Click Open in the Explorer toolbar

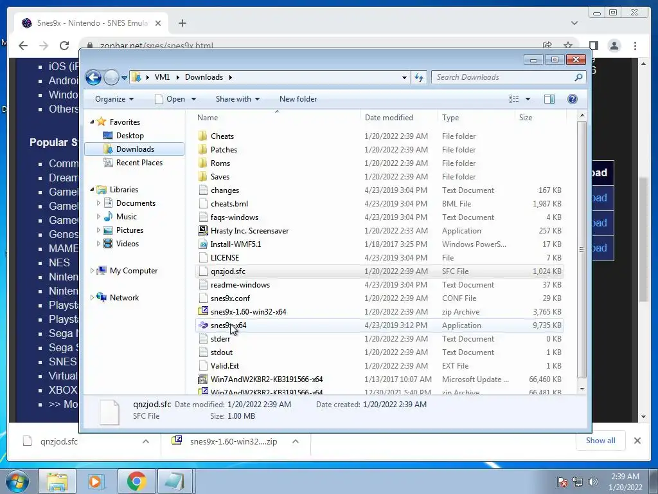pyautogui.click(x=170, y=99)
